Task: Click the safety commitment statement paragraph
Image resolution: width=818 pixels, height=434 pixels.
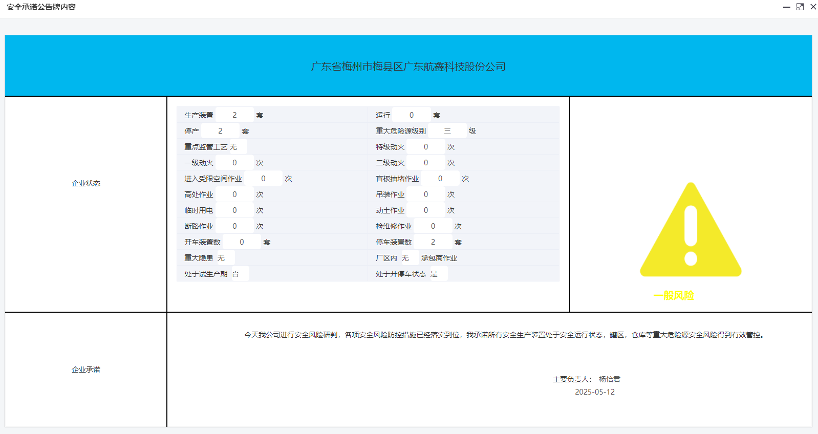Action: click(506, 335)
